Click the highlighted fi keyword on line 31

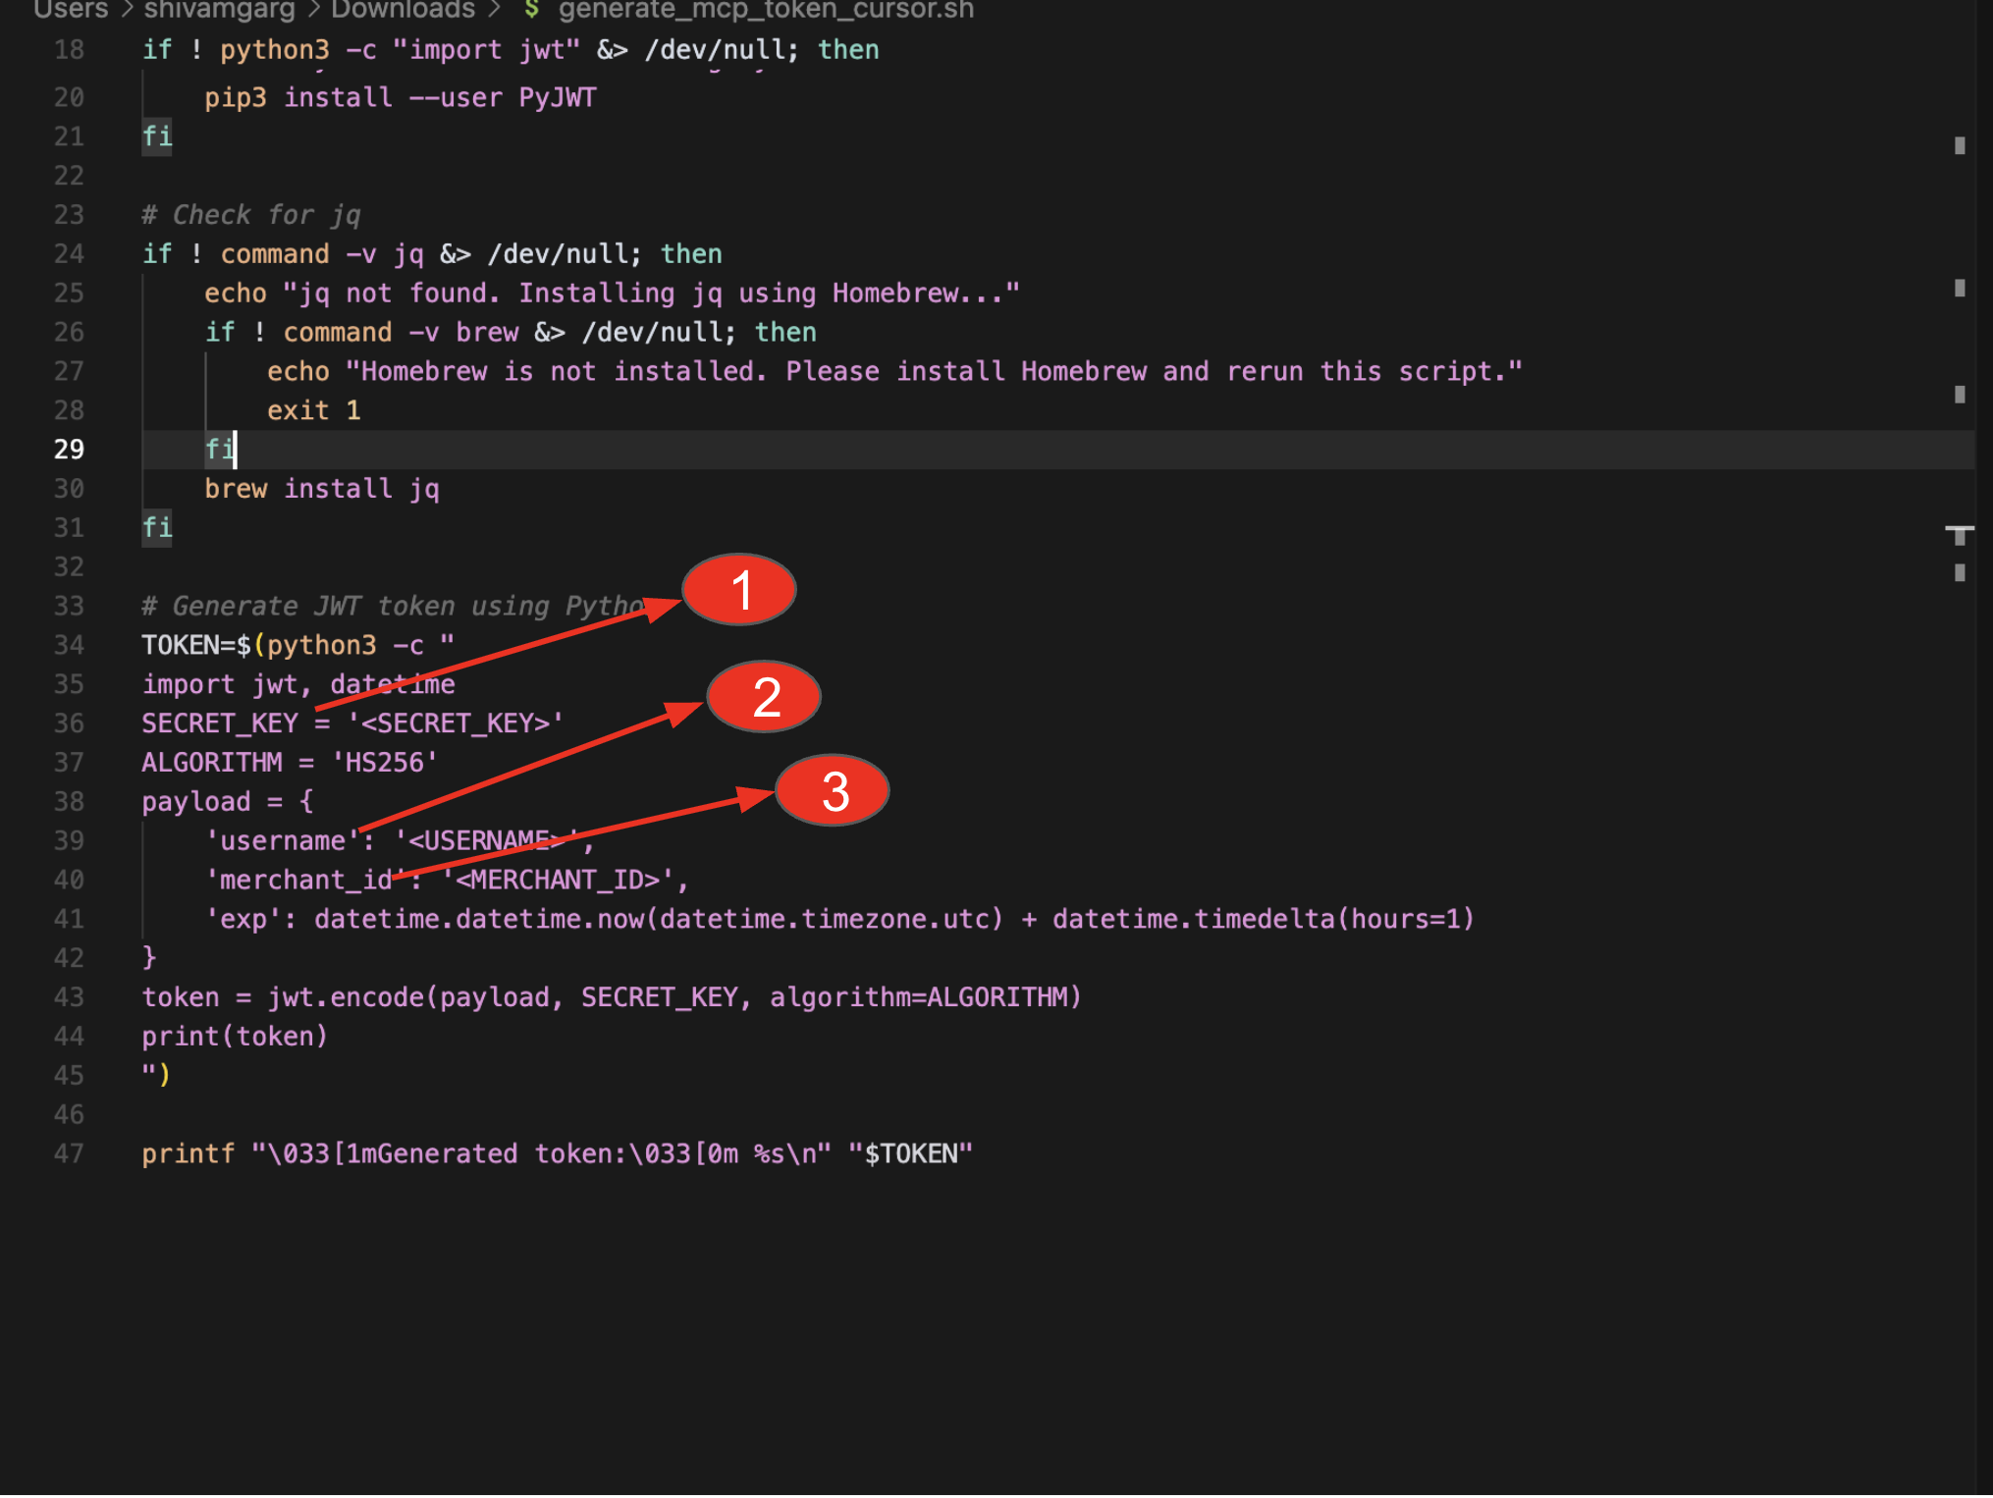[157, 527]
